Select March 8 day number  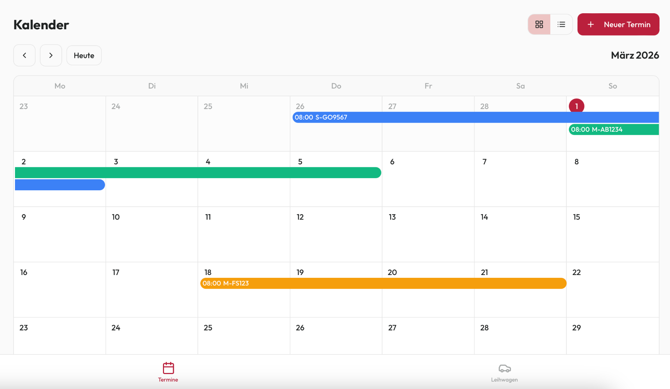[x=576, y=162]
